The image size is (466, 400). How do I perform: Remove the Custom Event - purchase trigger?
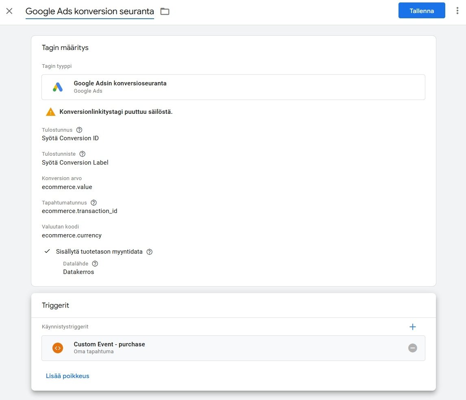click(412, 348)
